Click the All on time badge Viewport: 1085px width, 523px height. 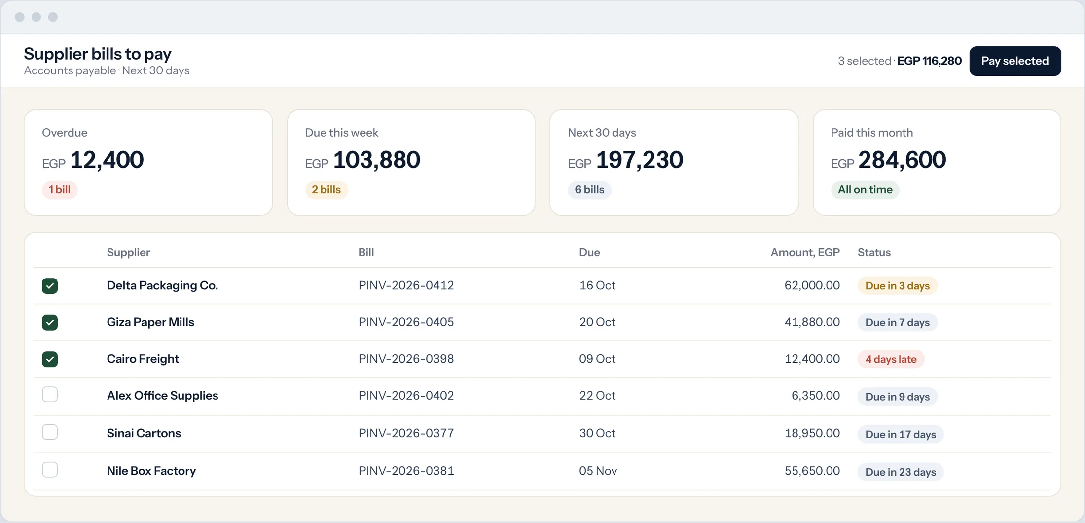(x=865, y=190)
